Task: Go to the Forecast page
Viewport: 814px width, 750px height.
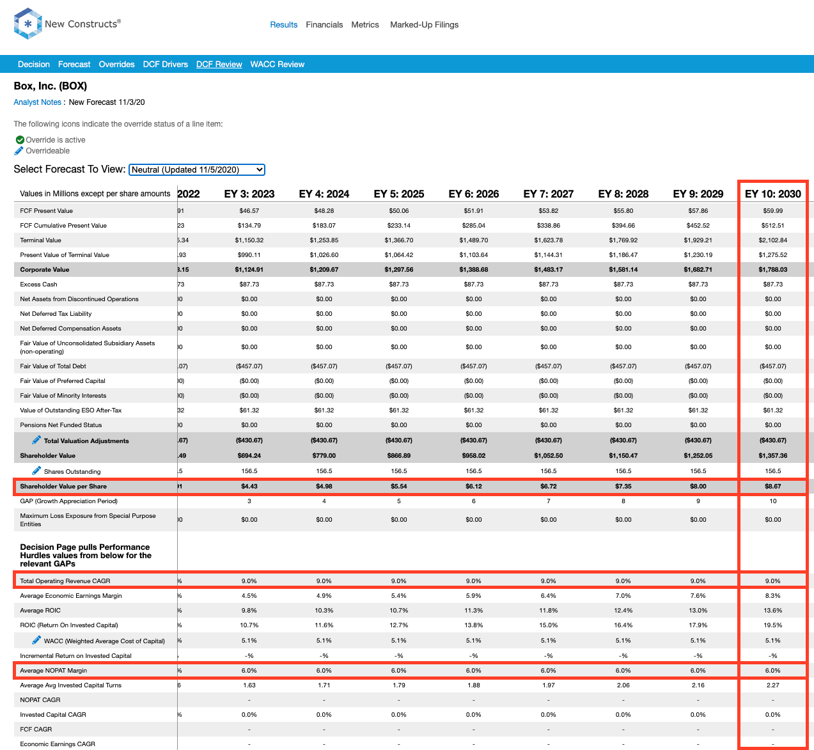Action: [74, 65]
